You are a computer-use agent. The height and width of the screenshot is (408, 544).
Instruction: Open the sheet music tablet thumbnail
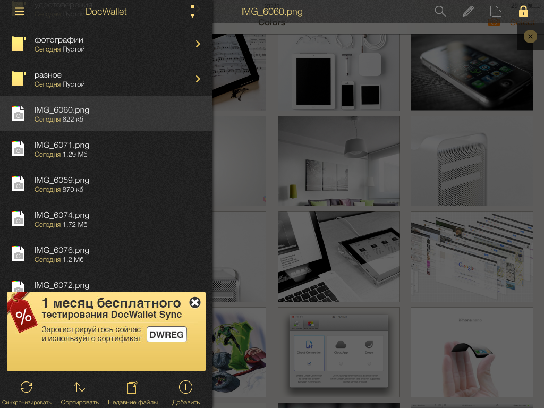(240, 72)
